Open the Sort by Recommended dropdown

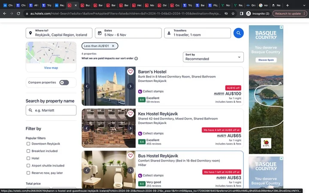pyautogui.click(x=213, y=57)
